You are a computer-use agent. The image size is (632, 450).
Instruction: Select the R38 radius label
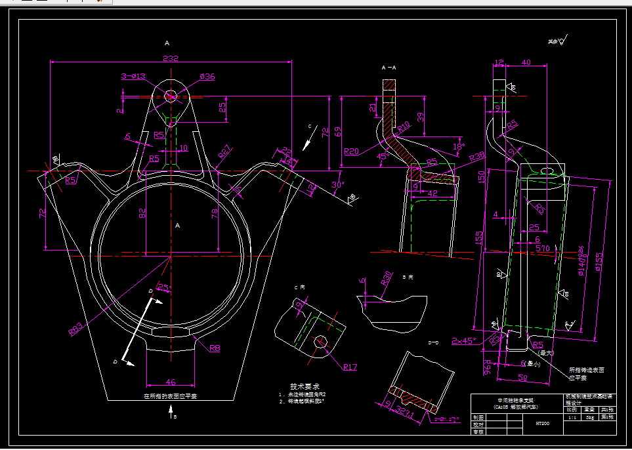point(477,157)
